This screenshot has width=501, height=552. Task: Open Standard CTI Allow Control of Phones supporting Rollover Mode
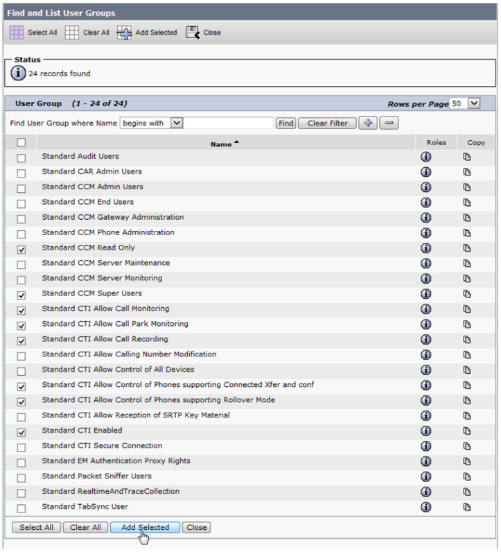click(158, 400)
